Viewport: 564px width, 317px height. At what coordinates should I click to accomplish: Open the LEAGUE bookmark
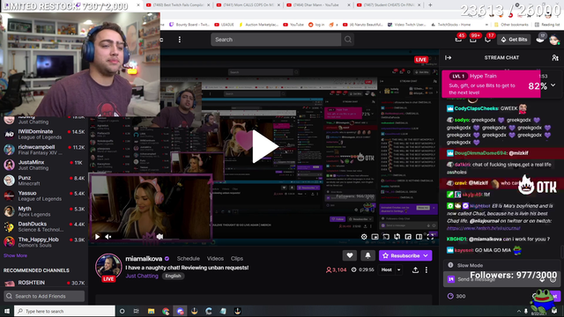pyautogui.click(x=224, y=25)
